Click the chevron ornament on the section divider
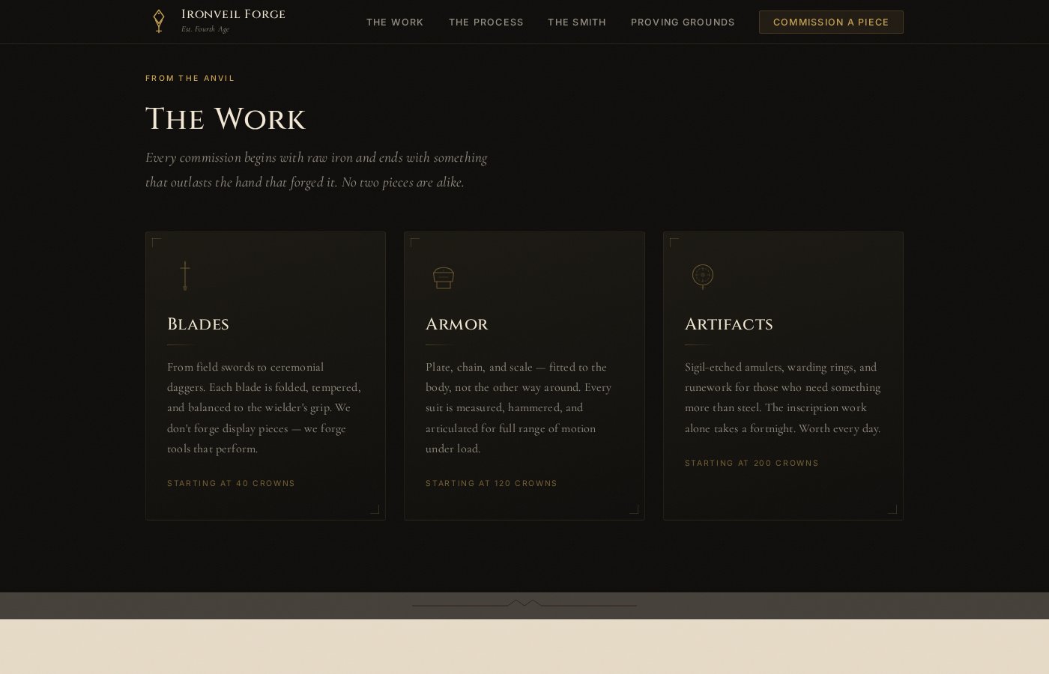 coord(524,604)
